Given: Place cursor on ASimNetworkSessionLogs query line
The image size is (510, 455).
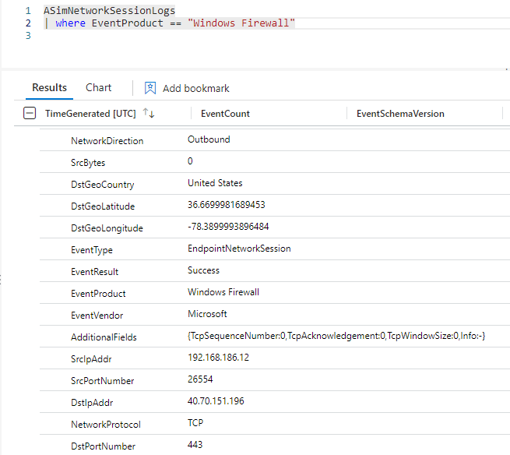Looking at the screenshot, I should tap(109, 11).
